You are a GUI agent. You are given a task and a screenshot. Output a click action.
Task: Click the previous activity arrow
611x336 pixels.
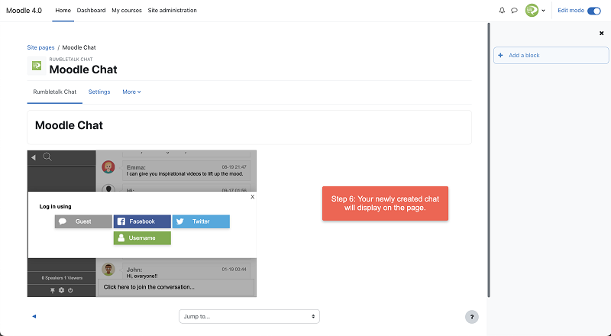click(x=34, y=315)
